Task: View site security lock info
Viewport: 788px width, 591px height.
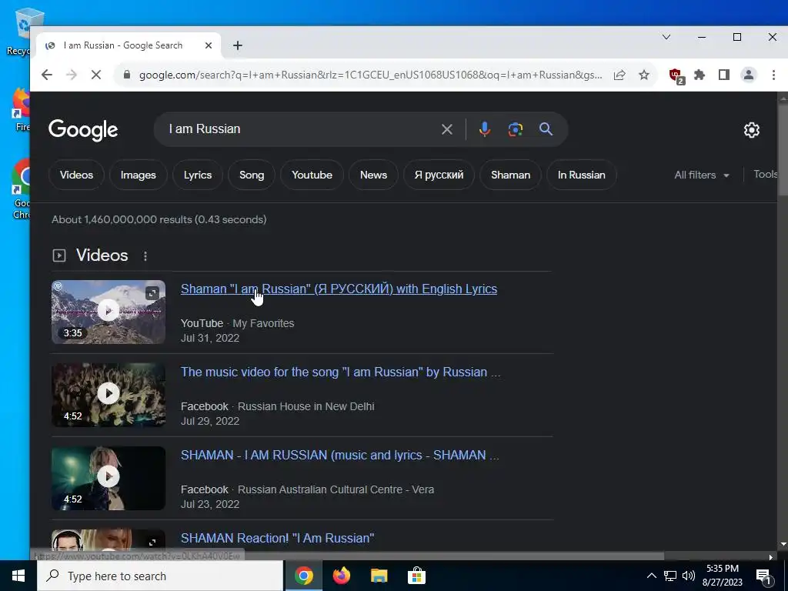Action: point(127,75)
